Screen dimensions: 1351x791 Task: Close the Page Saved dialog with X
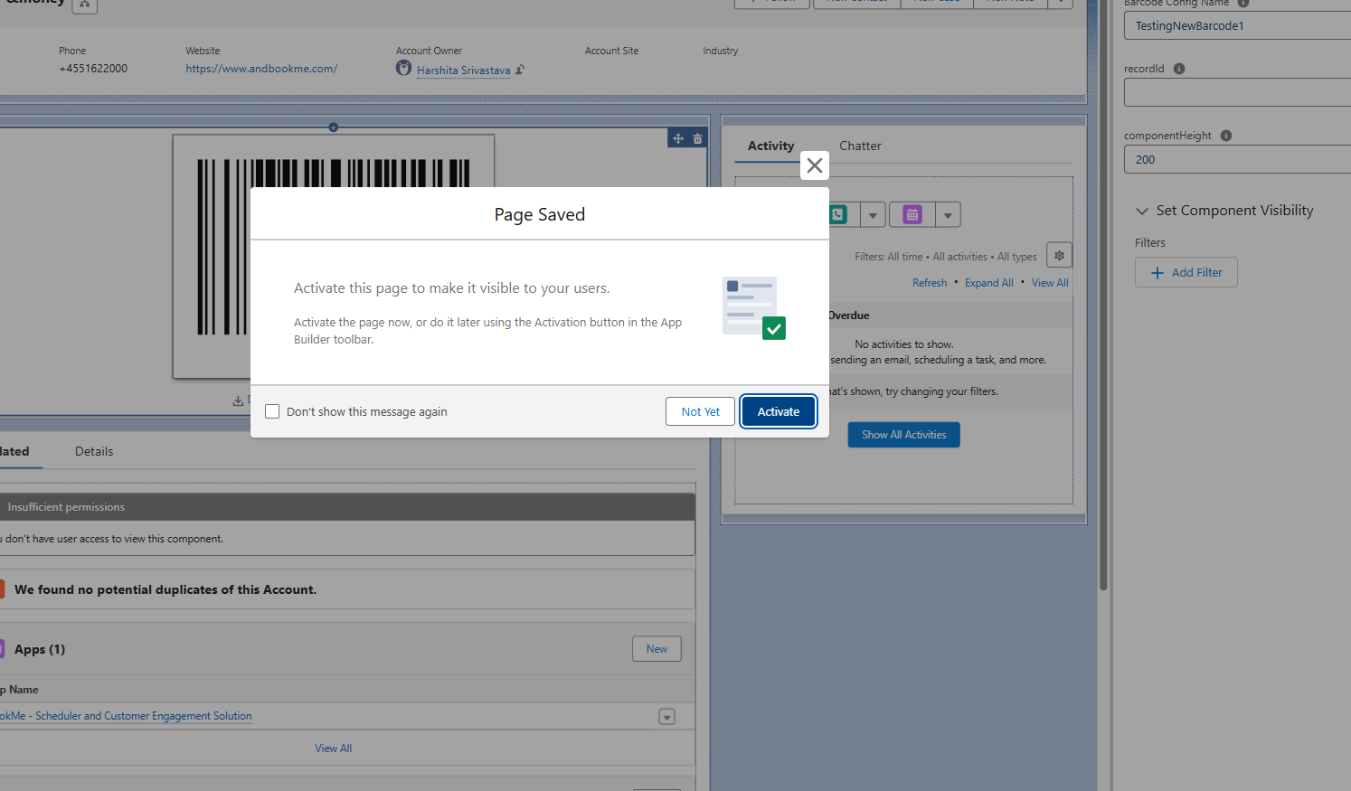(x=814, y=165)
